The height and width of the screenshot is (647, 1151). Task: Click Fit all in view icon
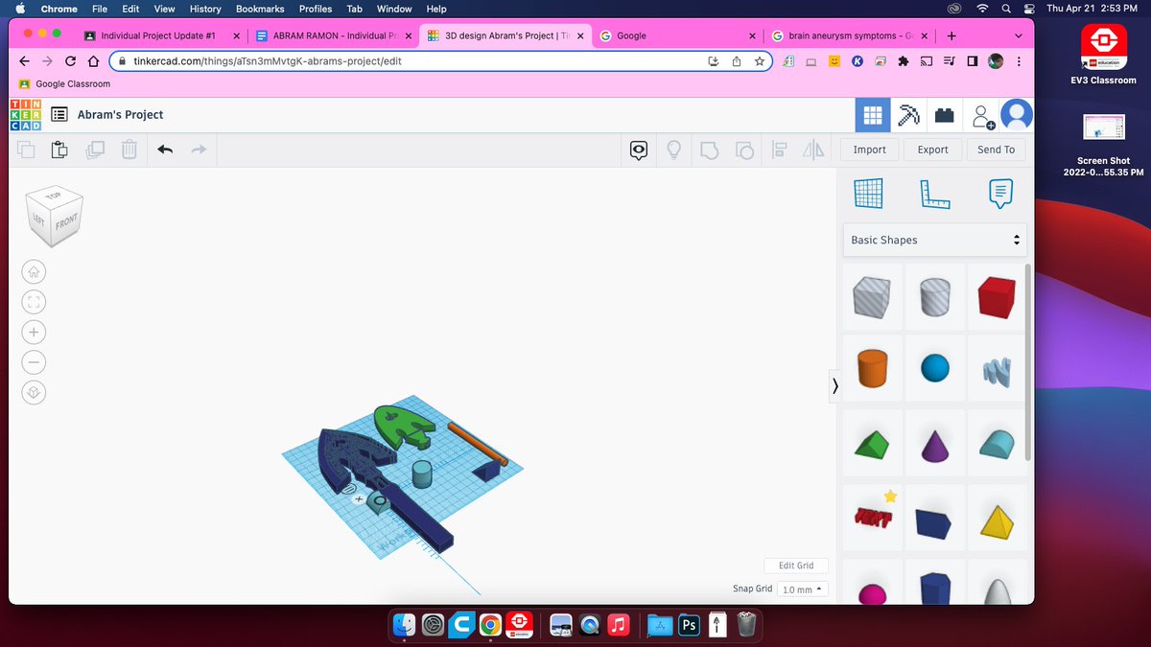pos(34,302)
